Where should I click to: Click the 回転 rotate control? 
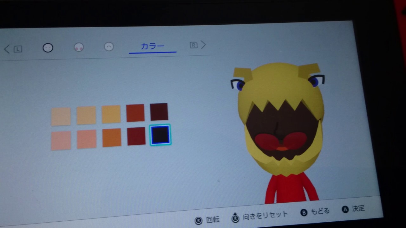207,219
